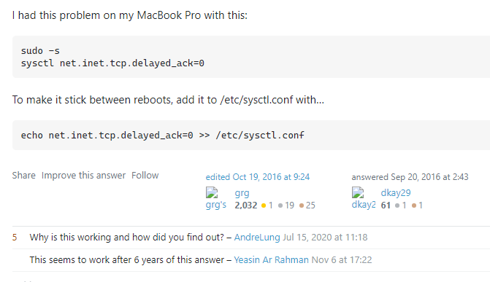The image size is (490, 282).
Task: Follow this answer
Action: pyautogui.click(x=145, y=176)
